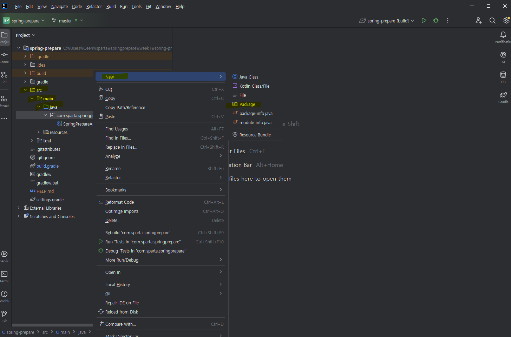Select .gitignore file in tree

[x=45, y=157]
